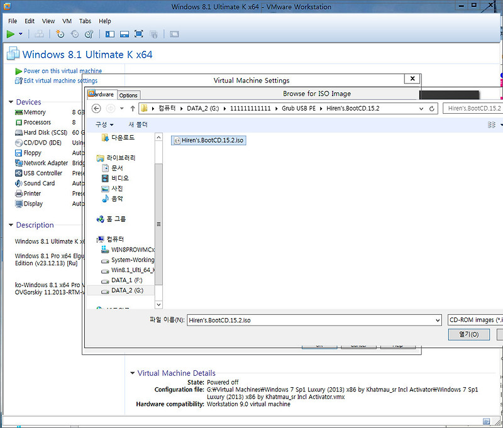Change the view layout icon

pos(492,124)
